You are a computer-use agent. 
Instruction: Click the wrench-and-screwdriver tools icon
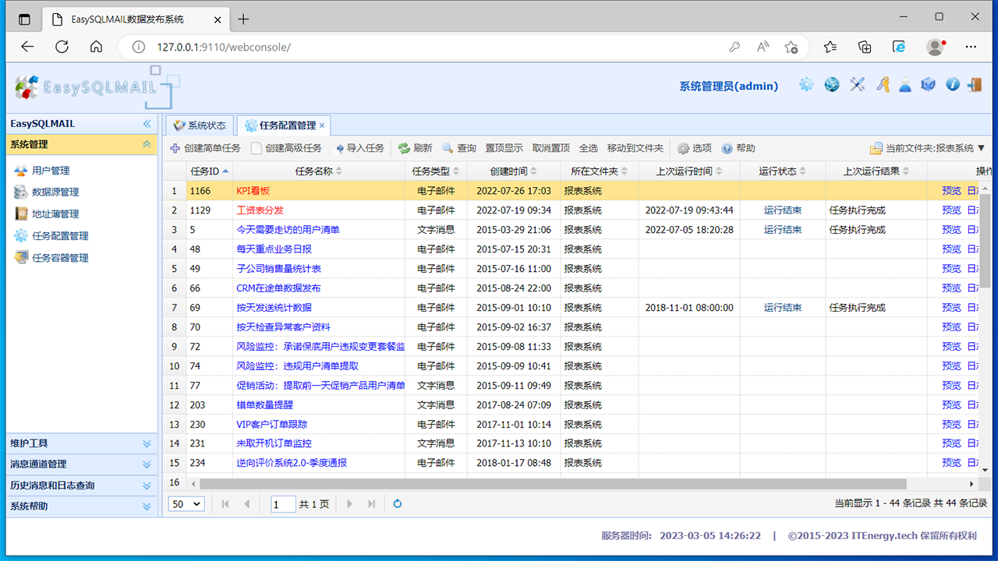click(857, 84)
